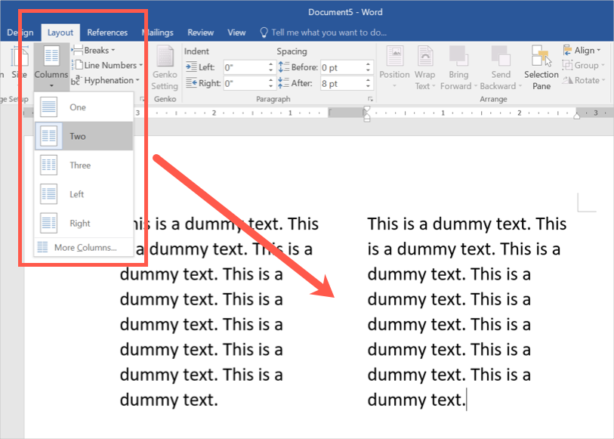
Task: Select the One column option
Action: pyautogui.click(x=78, y=107)
